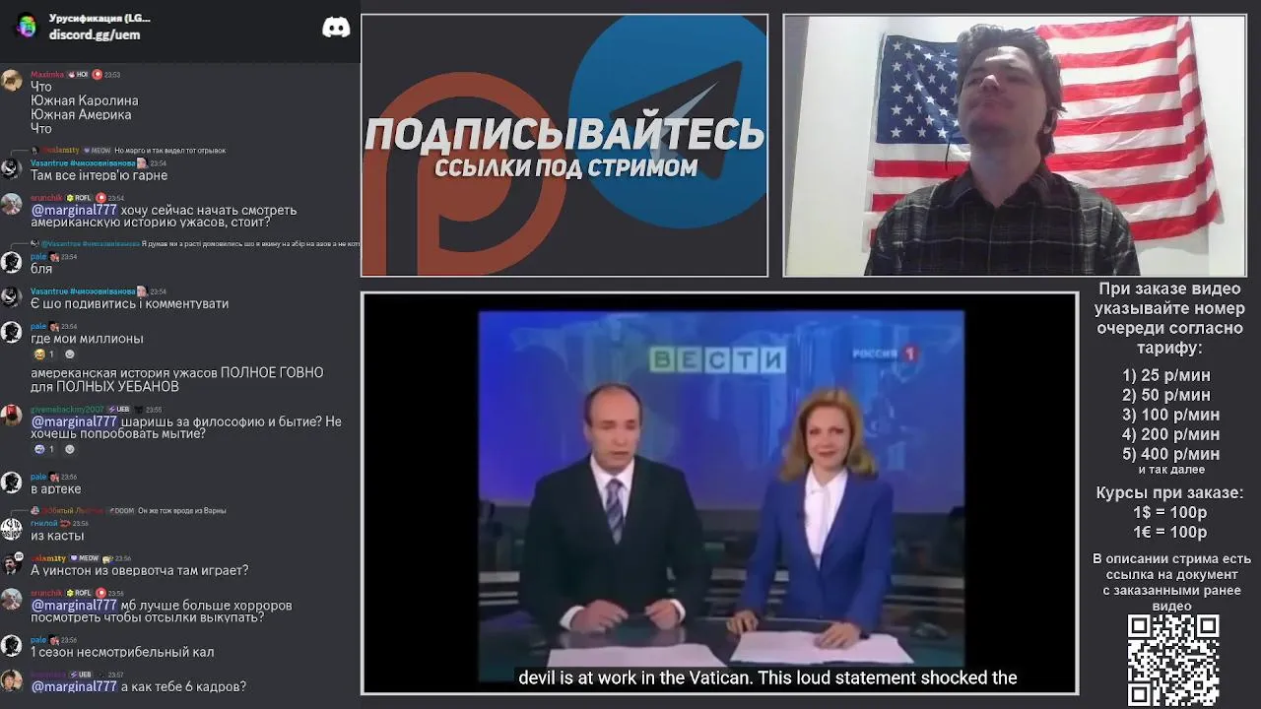
Task: Click the message 'Є шо подивитись і комментувати'
Action: click(129, 303)
